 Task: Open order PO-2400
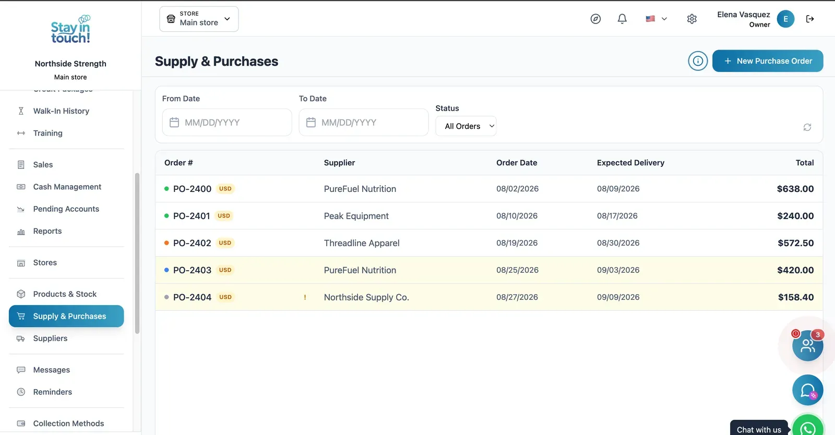pos(192,189)
